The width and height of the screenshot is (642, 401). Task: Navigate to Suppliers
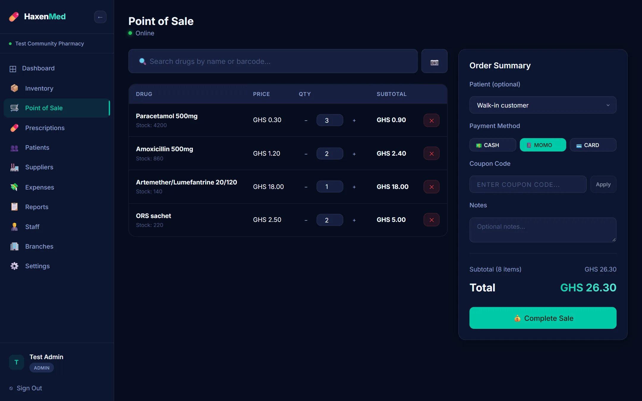[57, 167]
